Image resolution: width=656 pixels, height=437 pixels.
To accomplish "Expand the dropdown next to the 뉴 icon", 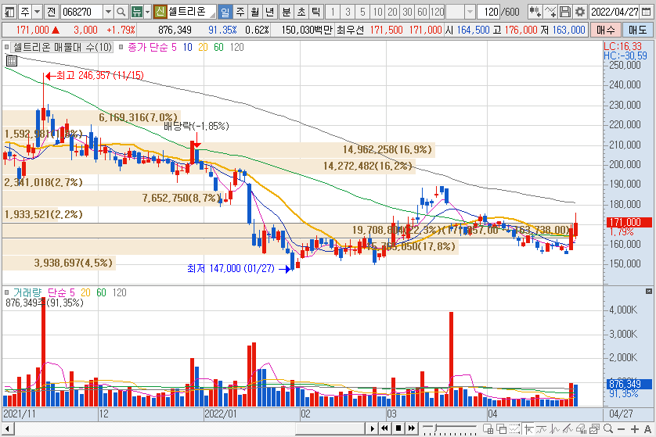I will (x=147, y=12).
